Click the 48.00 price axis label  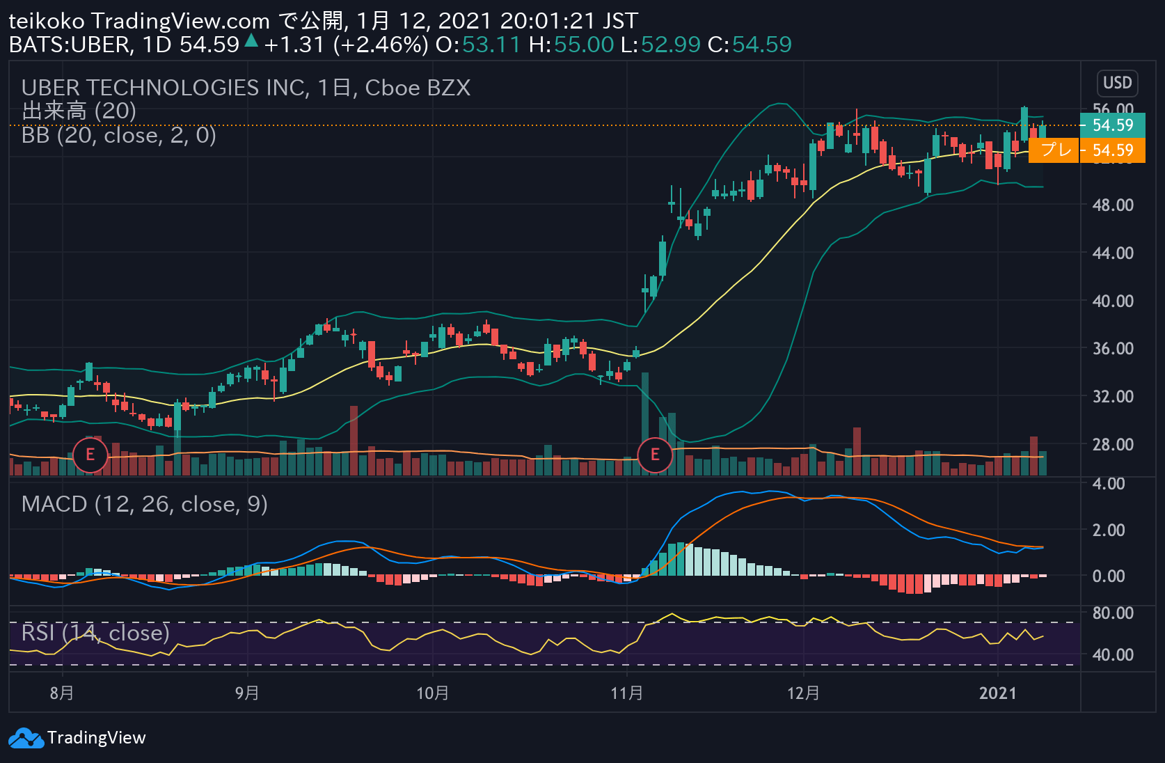(x=1113, y=205)
